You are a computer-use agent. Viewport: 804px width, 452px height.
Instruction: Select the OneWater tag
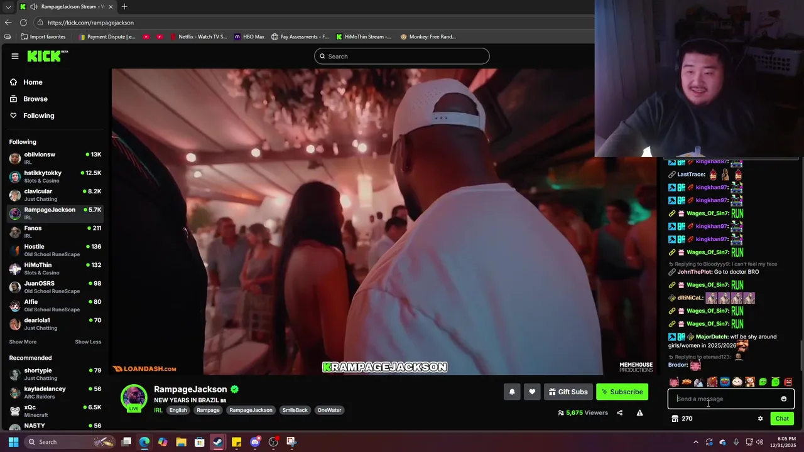[329, 410]
